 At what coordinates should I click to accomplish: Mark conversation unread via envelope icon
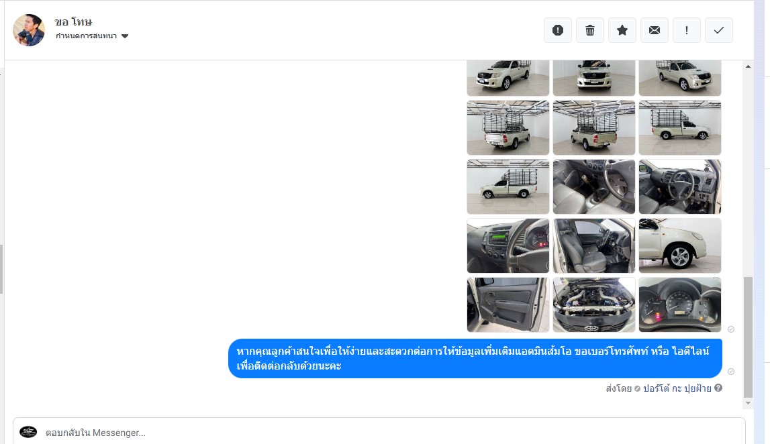point(655,30)
